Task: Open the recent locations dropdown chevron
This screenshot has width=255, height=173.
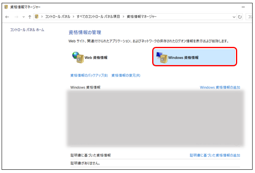Action: point(23,17)
